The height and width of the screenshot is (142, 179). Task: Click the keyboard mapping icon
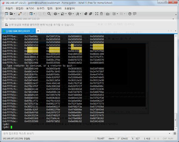click(x=107, y=14)
